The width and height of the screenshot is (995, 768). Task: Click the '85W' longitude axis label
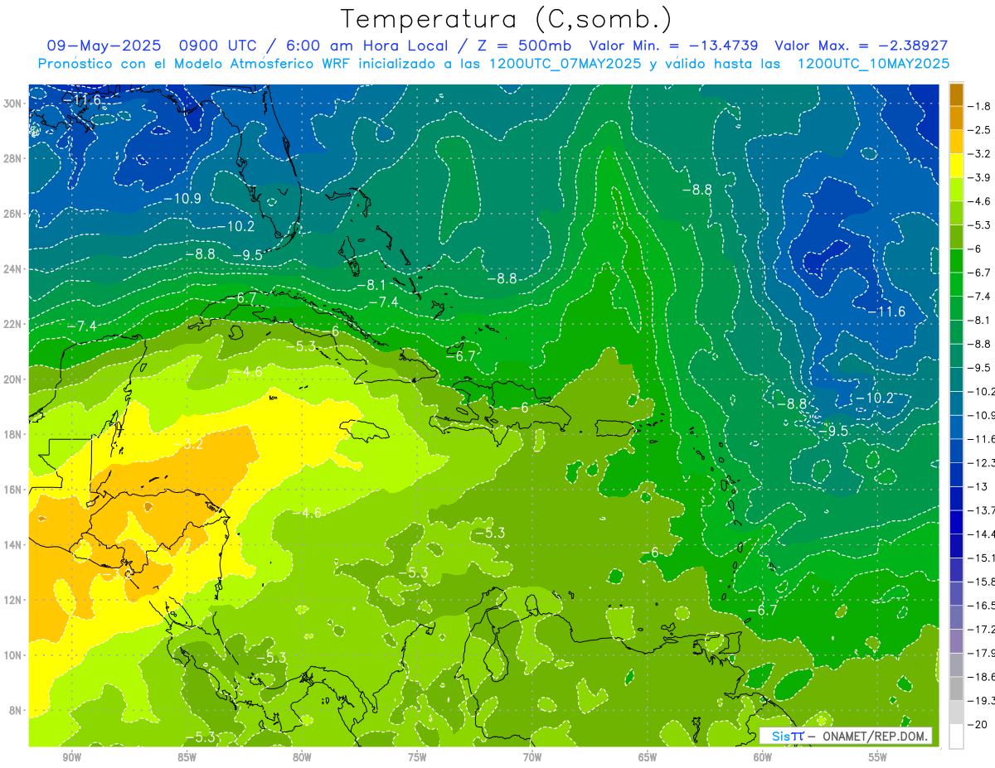[x=187, y=757]
